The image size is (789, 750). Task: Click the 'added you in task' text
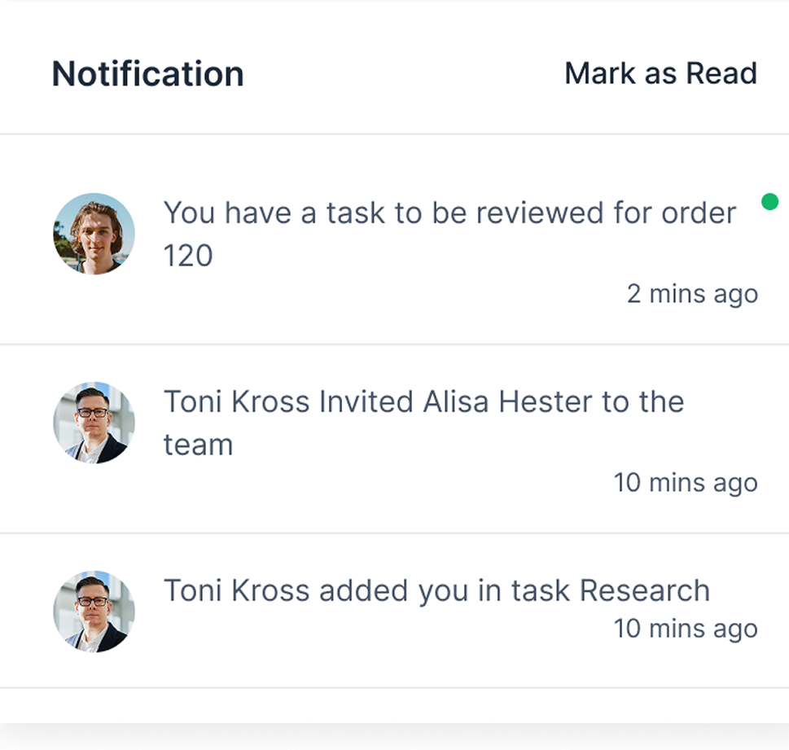[445, 590]
